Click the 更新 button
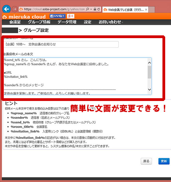 point(164,161)
